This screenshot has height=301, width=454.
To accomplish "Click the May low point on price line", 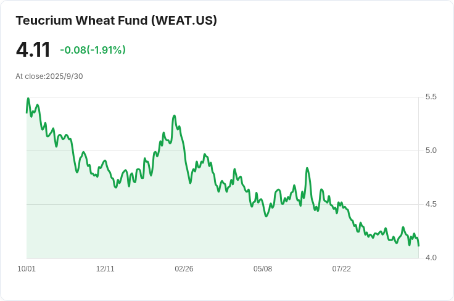I will pyautogui.click(x=266, y=216).
